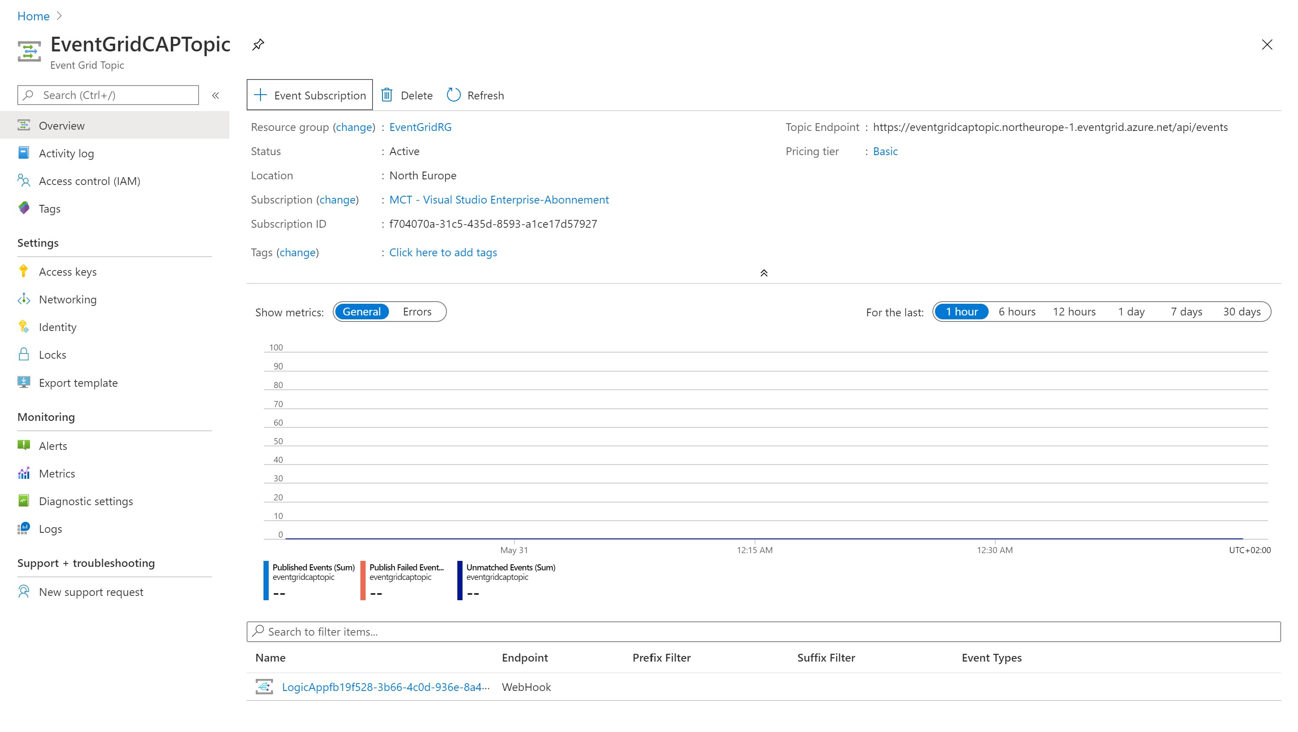Click the Delete trash icon

click(386, 95)
